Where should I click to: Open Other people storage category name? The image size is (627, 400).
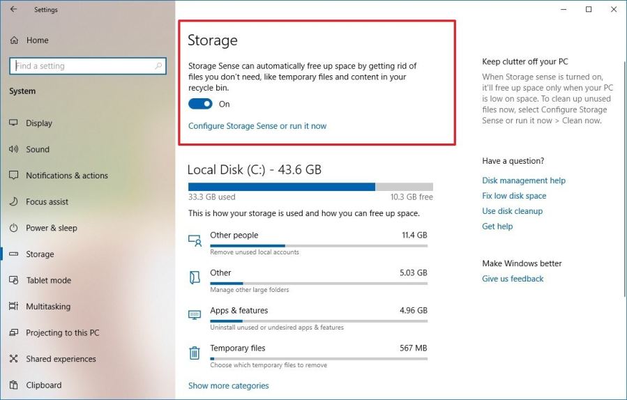coord(234,235)
